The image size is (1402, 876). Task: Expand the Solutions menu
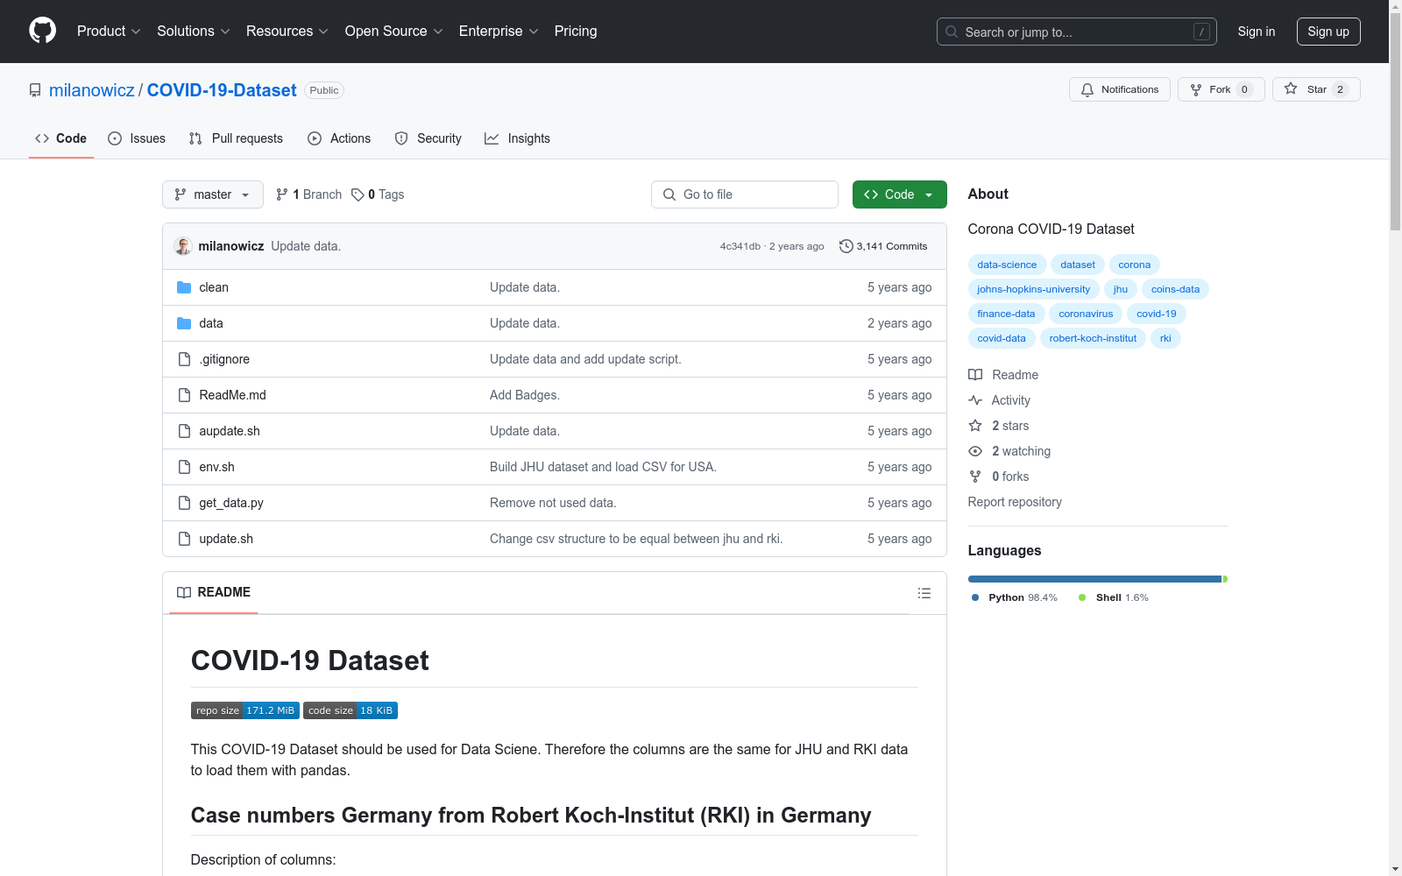tap(194, 31)
